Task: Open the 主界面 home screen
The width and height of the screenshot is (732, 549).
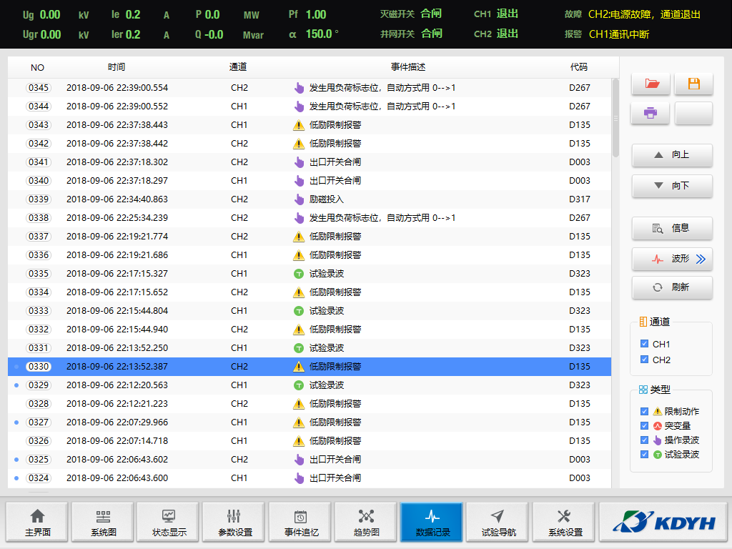Action: coord(37,522)
